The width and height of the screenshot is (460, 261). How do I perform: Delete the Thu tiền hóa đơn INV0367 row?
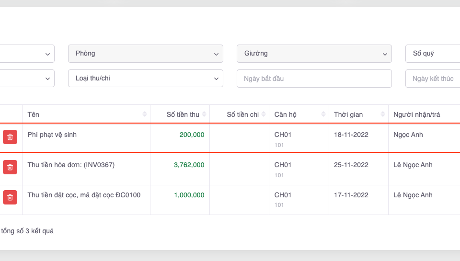pyautogui.click(x=10, y=167)
